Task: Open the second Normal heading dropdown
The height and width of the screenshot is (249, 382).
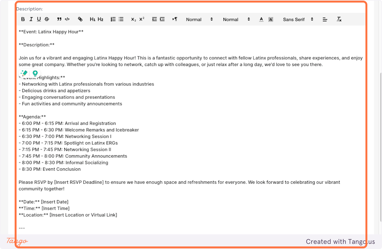Action: (236, 19)
